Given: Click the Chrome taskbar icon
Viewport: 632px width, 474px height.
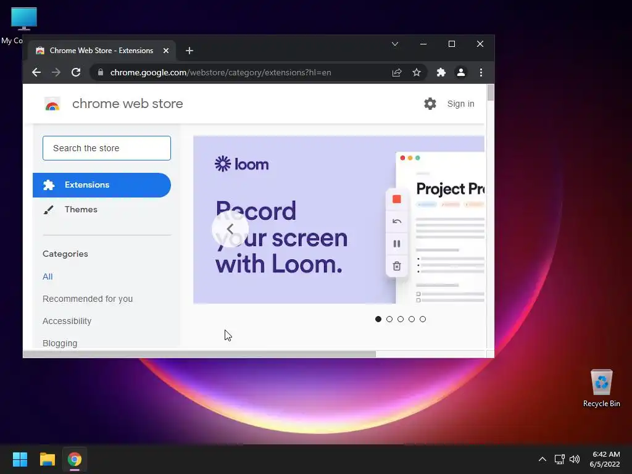Looking at the screenshot, I should [75, 459].
